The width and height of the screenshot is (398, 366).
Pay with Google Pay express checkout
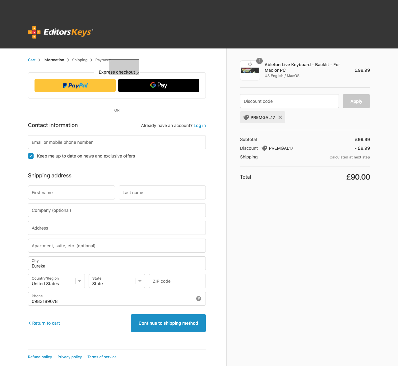[x=159, y=85]
